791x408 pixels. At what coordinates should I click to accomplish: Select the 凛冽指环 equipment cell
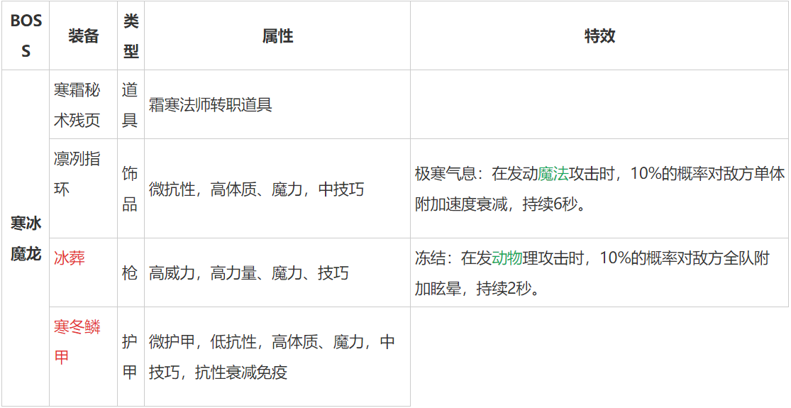[x=77, y=174]
